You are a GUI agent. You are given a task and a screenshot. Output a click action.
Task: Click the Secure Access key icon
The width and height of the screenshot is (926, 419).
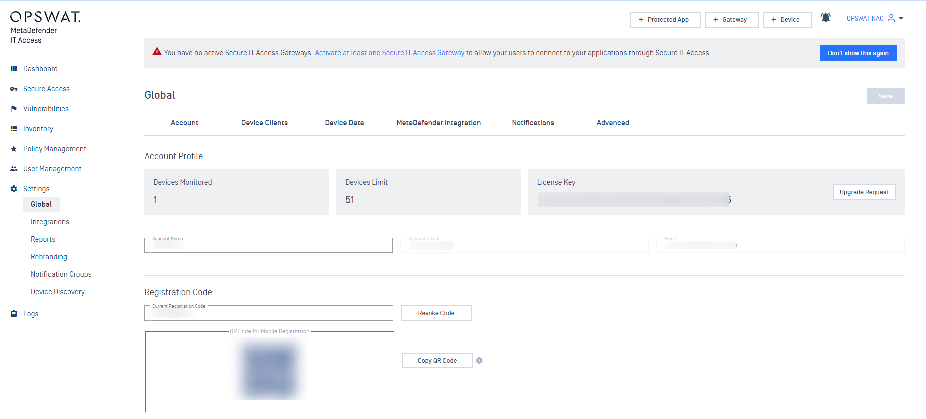point(14,89)
